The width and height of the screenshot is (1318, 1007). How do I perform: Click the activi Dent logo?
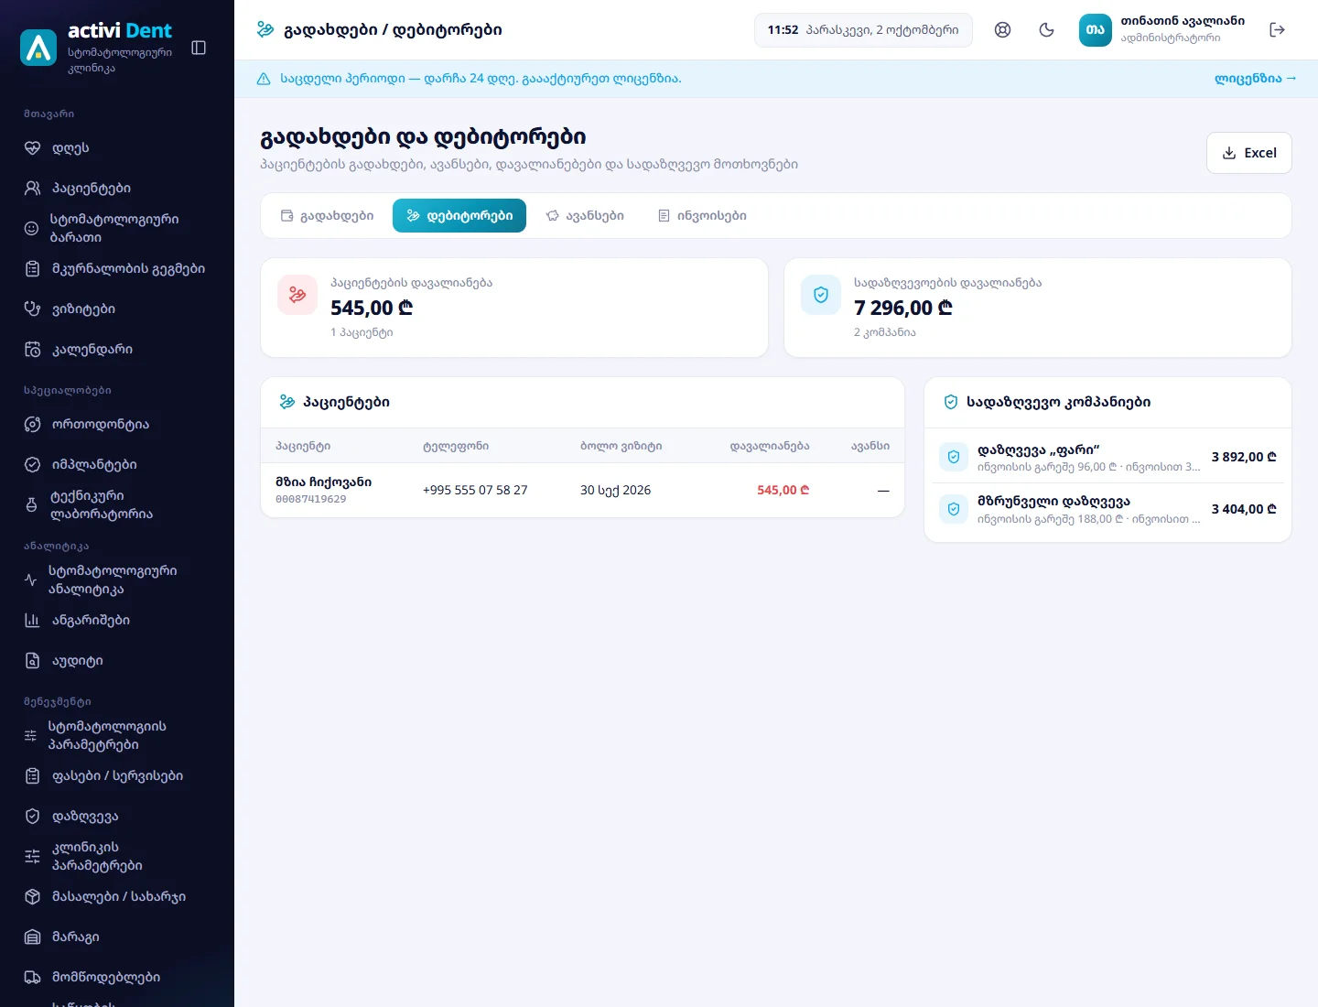click(x=38, y=48)
